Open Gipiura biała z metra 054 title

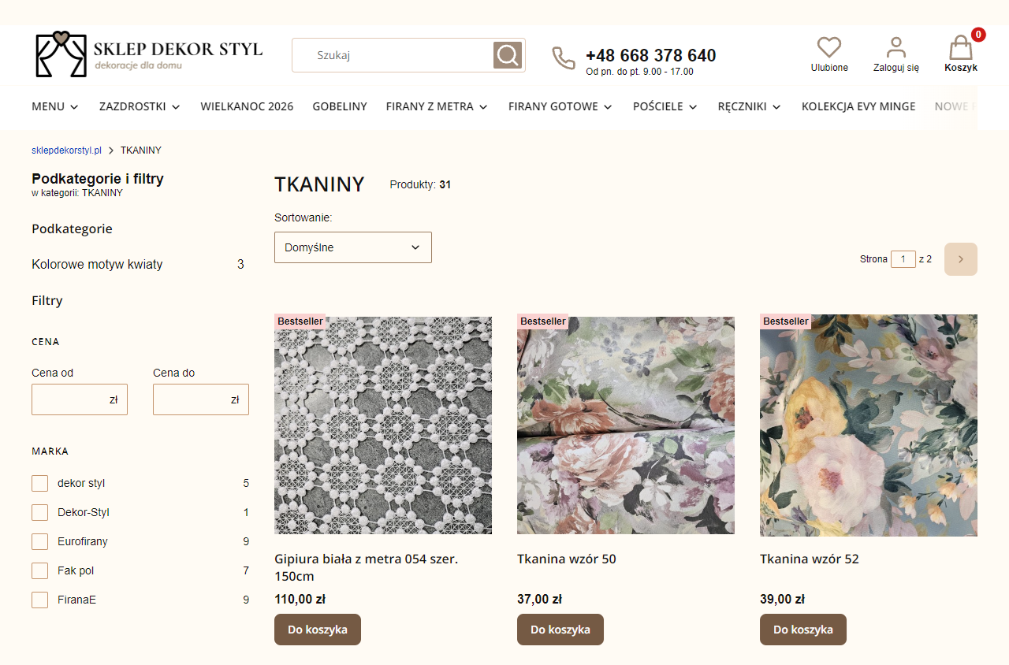pyautogui.click(x=367, y=567)
